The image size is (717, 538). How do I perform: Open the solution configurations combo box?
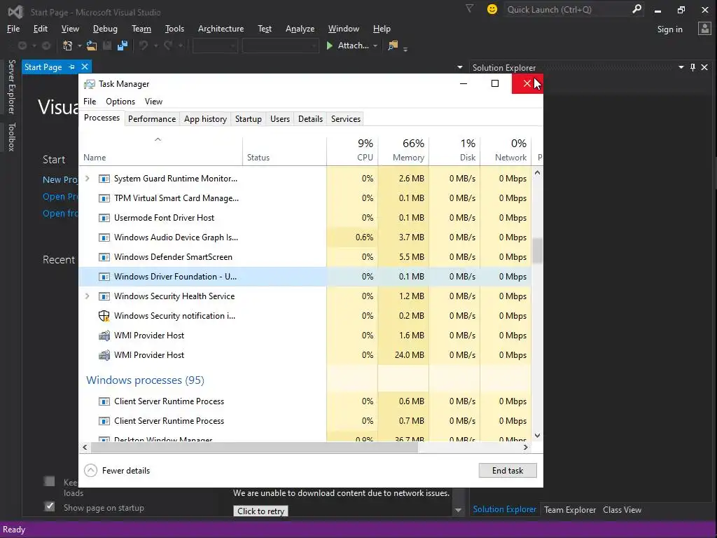[215, 46]
